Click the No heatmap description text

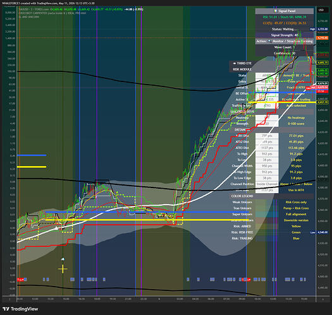[x=296, y=117]
